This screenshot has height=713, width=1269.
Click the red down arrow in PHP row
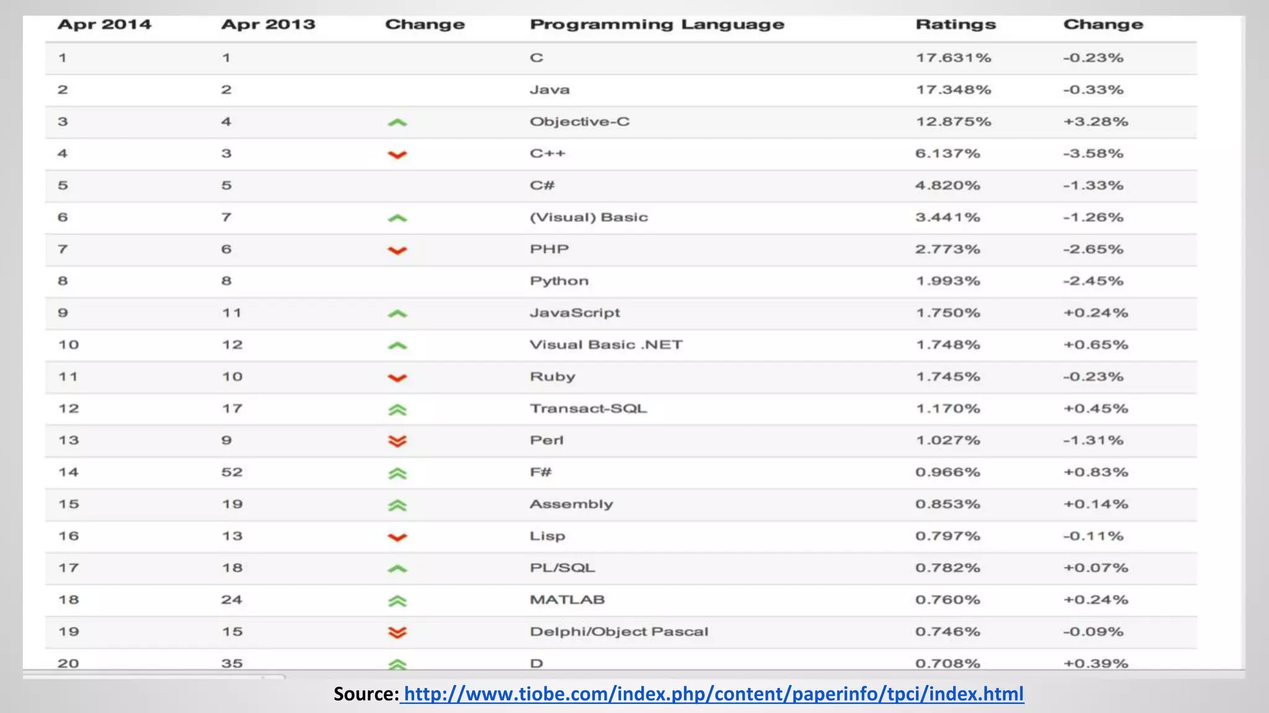[x=397, y=251]
